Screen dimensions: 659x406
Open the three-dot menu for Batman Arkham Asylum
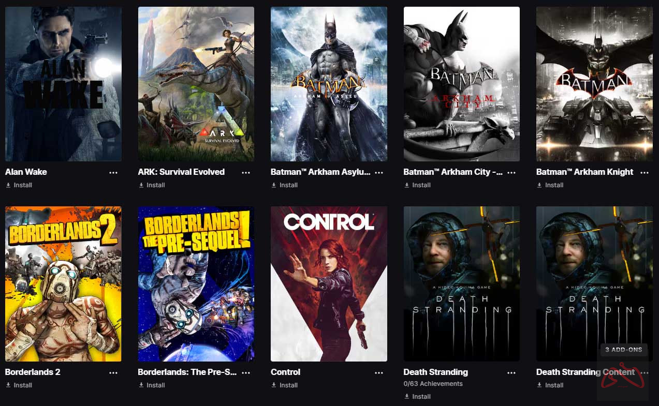pos(379,173)
